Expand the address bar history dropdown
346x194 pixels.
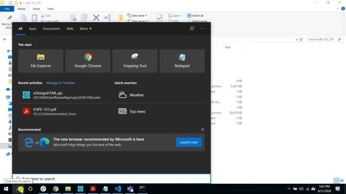pos(297,39)
